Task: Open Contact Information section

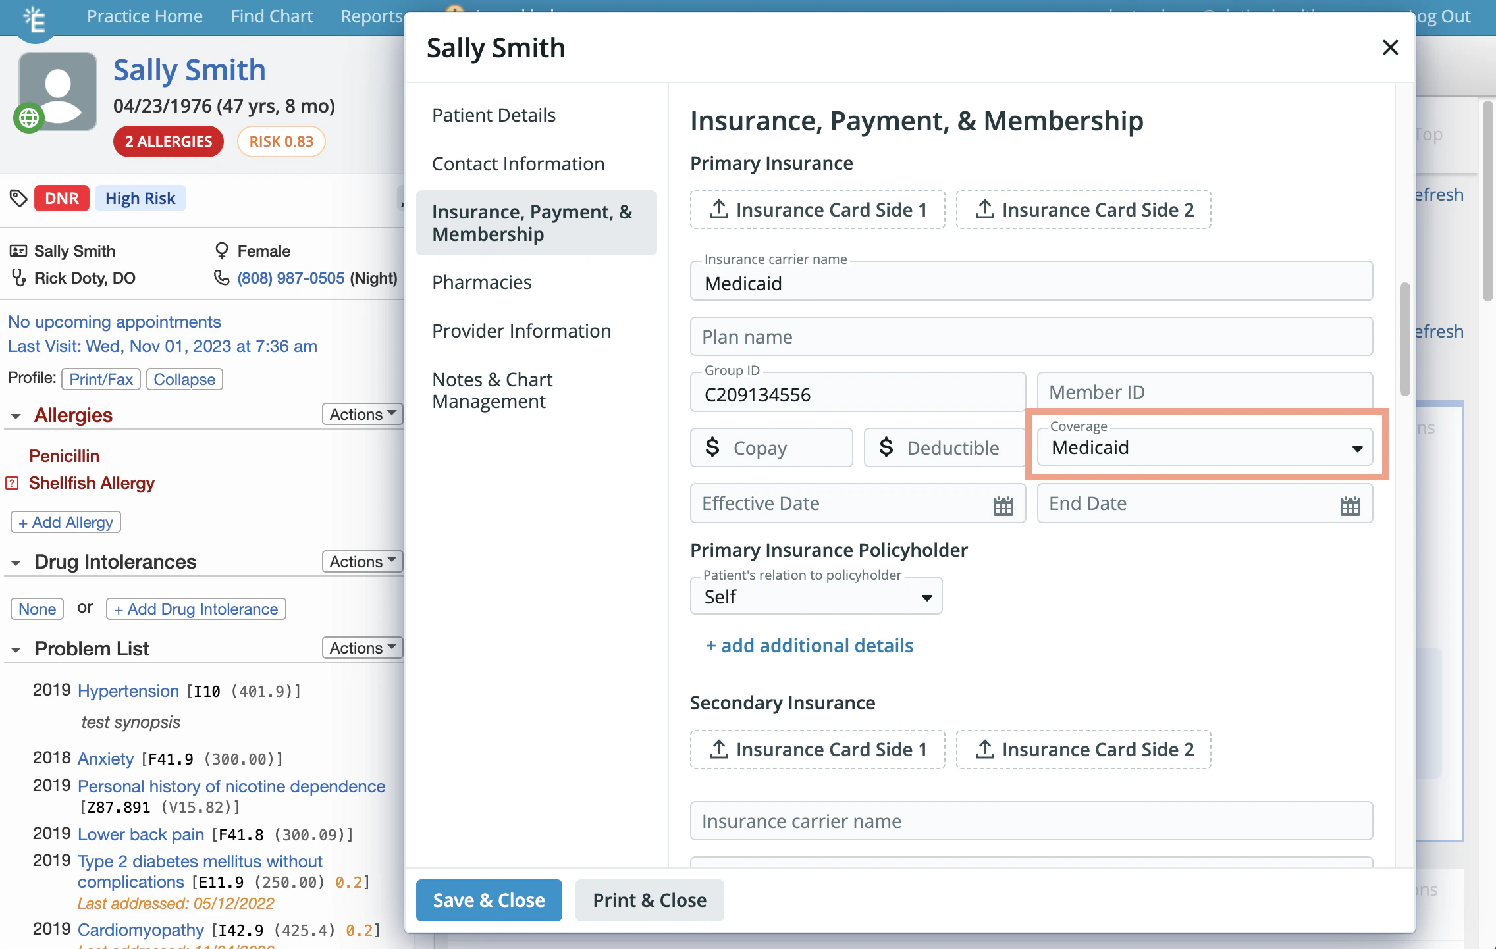Action: tap(518, 164)
